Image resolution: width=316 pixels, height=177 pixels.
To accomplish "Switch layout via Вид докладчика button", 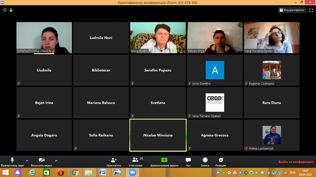I will 292,10.
